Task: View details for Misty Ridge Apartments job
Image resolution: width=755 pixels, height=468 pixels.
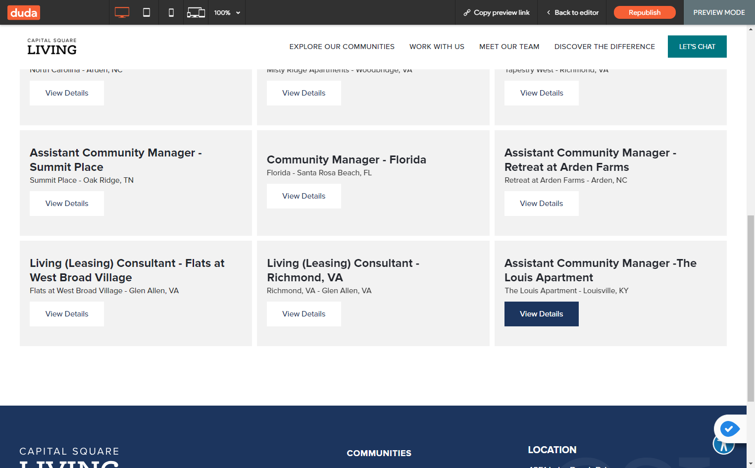Action: pos(304,93)
